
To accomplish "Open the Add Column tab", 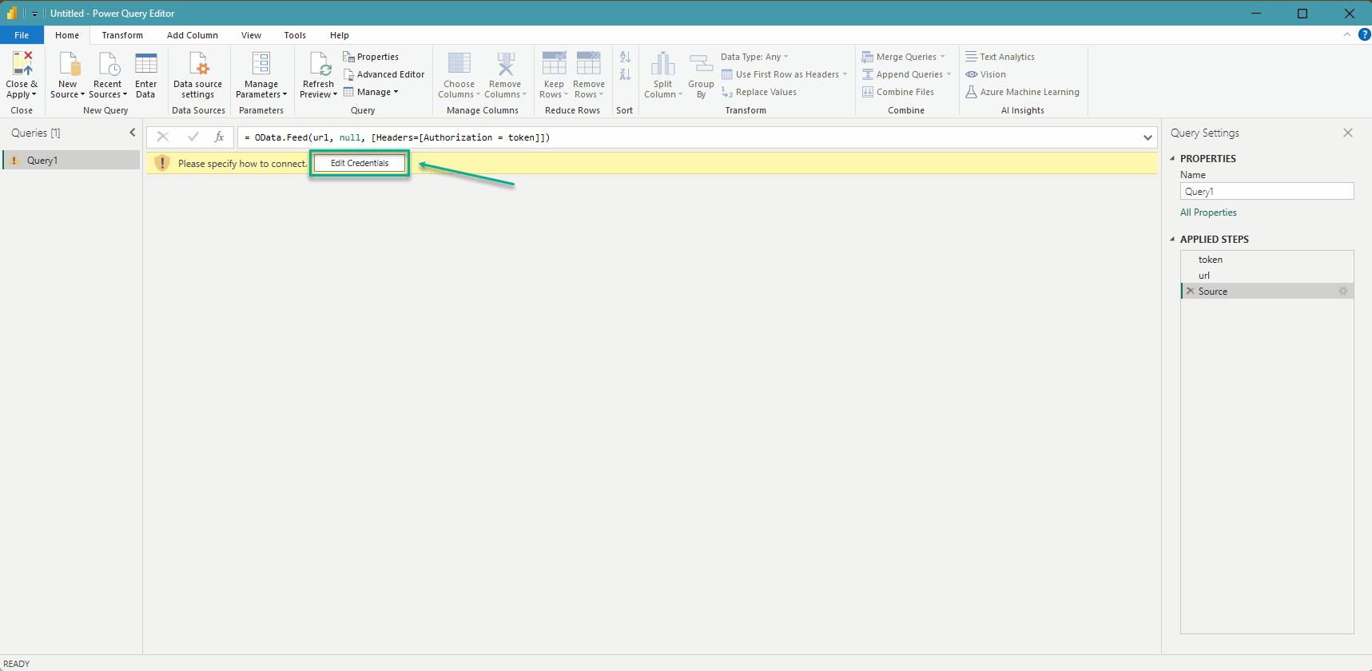I will click(x=192, y=35).
